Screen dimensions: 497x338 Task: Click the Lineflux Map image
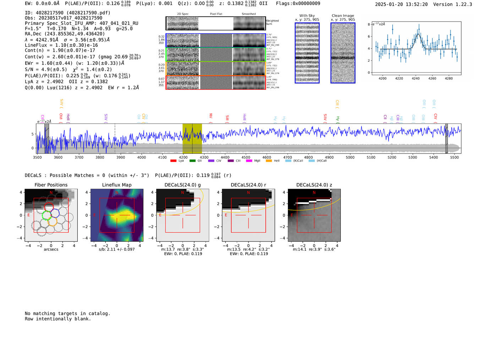(117, 215)
